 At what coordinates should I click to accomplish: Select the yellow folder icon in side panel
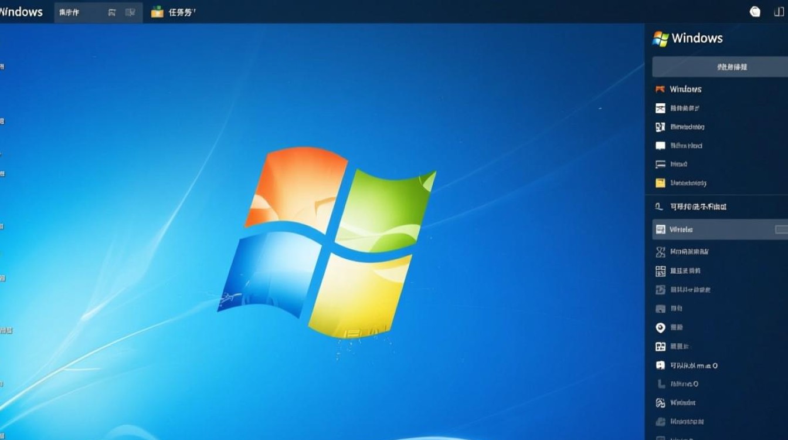(x=660, y=183)
